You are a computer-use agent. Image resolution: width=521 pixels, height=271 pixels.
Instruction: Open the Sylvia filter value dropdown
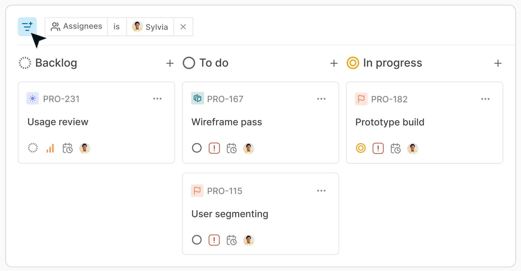(150, 27)
